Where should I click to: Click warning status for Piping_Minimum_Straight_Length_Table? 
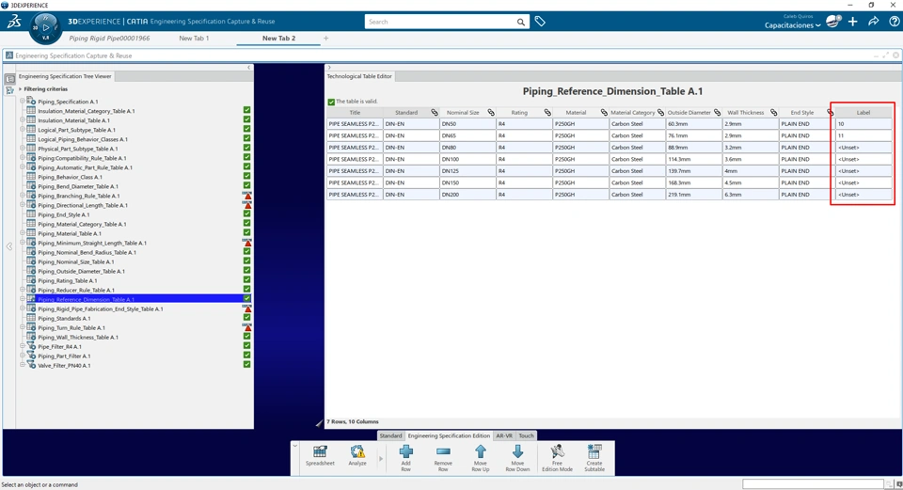point(247,243)
